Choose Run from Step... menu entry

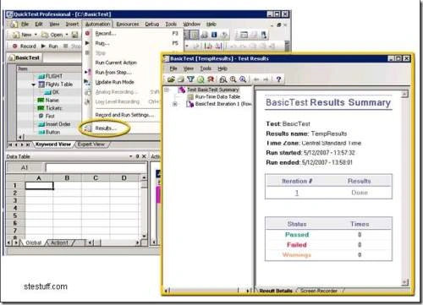[113, 73]
